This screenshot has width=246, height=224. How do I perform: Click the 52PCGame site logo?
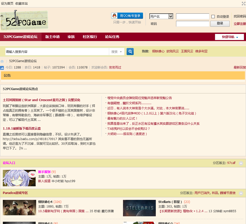[x=24, y=20]
